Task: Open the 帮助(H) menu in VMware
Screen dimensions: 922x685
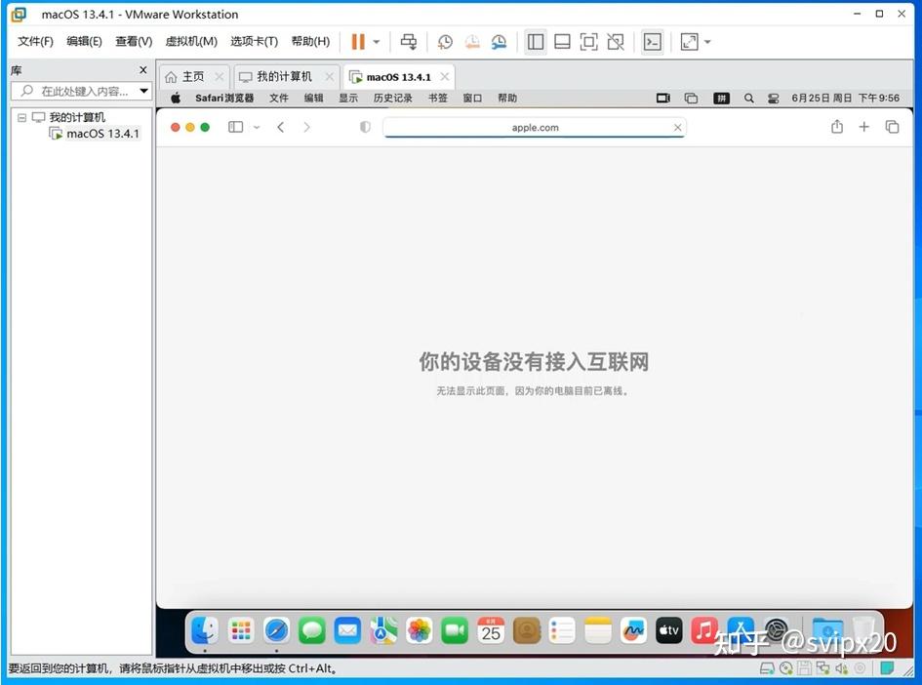Action: click(310, 41)
